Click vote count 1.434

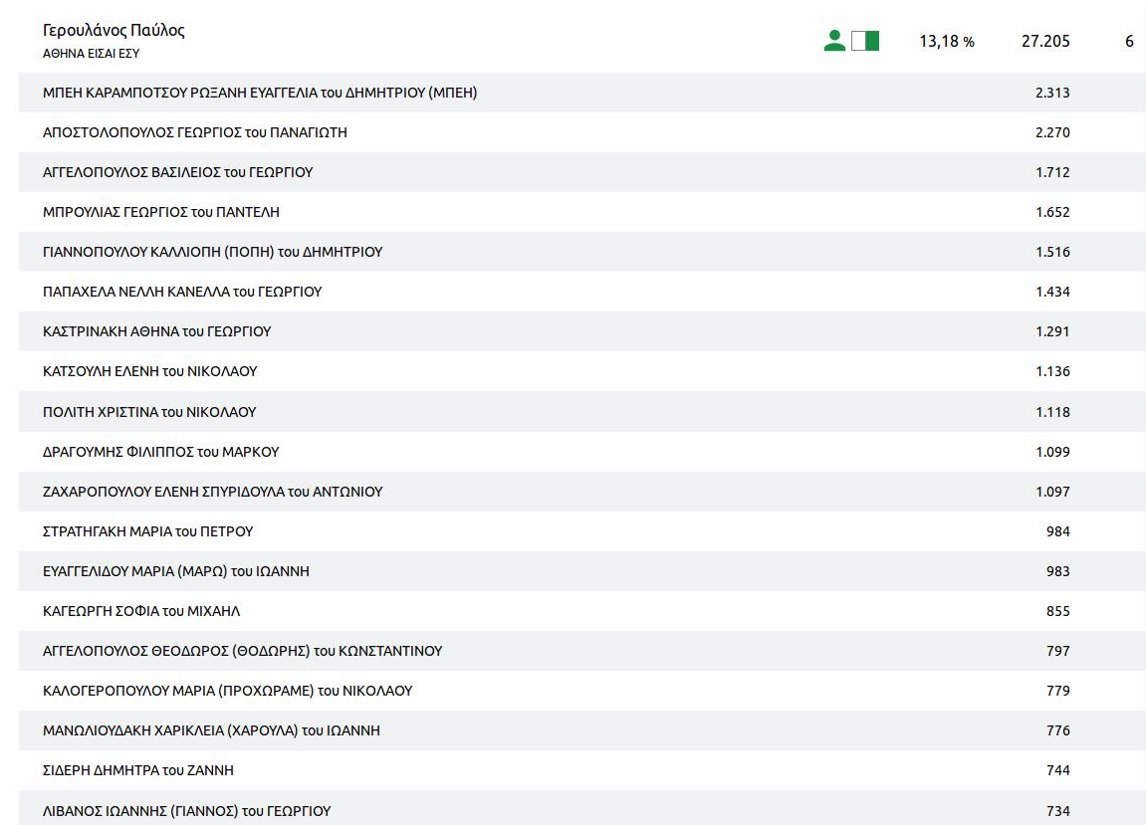coord(1052,292)
